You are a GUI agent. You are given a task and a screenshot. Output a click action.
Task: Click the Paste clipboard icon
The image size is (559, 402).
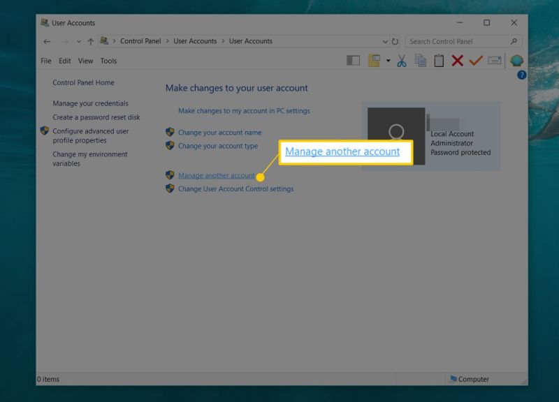click(439, 61)
